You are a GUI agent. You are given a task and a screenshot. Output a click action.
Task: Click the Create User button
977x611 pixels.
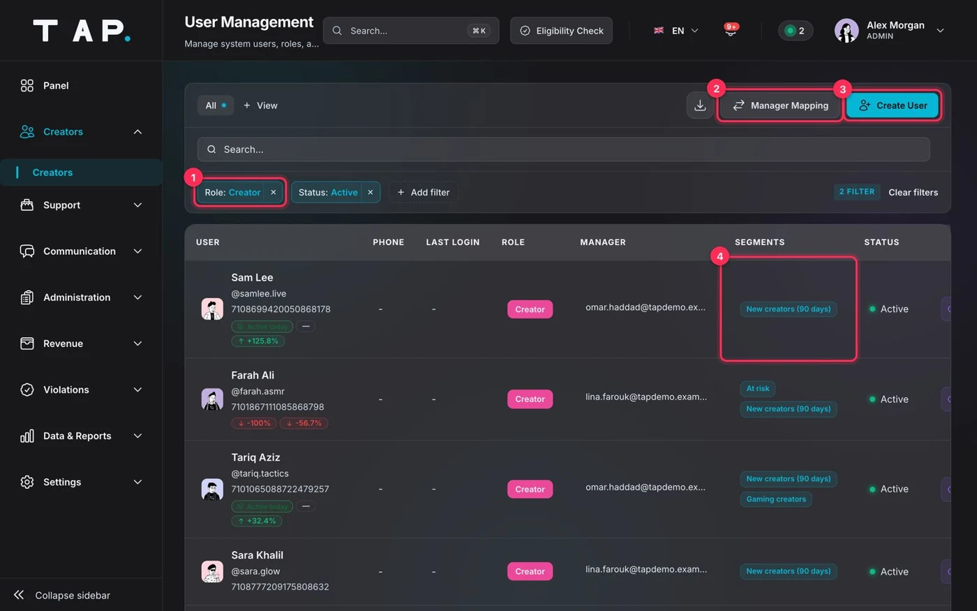(893, 105)
